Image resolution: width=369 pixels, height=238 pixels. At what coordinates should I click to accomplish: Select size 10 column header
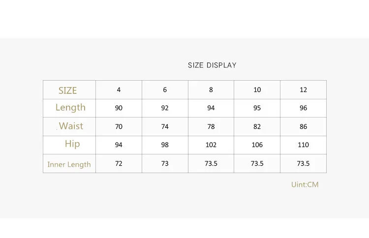tap(257, 90)
